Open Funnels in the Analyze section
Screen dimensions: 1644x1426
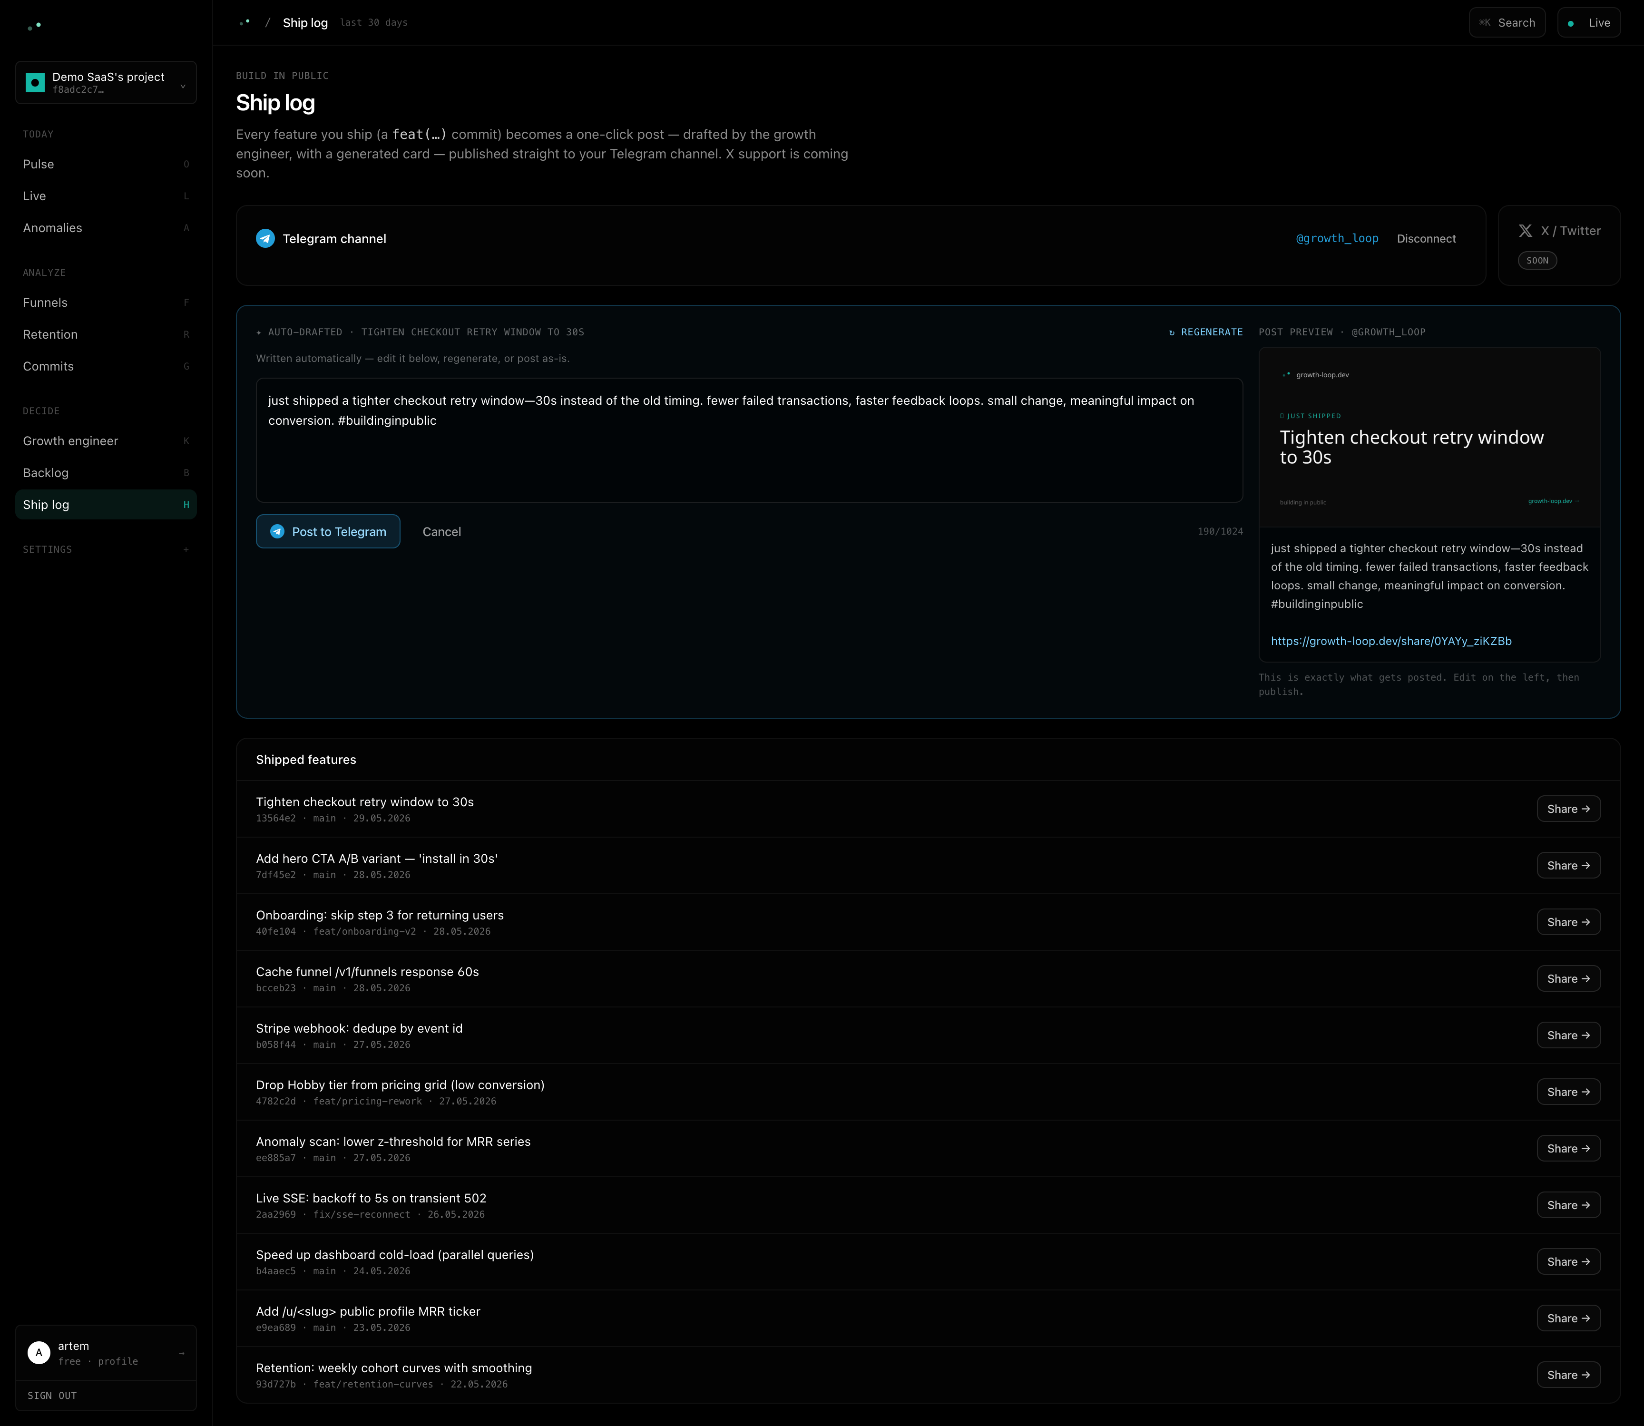point(106,303)
